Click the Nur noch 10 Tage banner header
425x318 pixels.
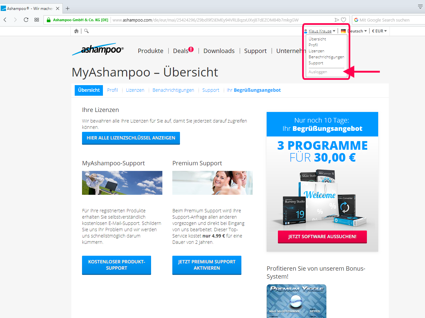(322, 124)
